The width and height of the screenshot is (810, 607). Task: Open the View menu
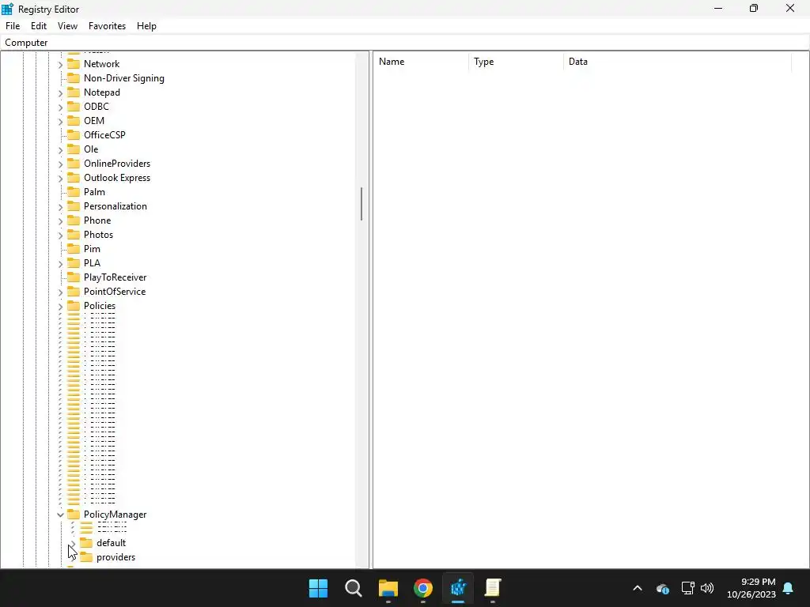67,26
